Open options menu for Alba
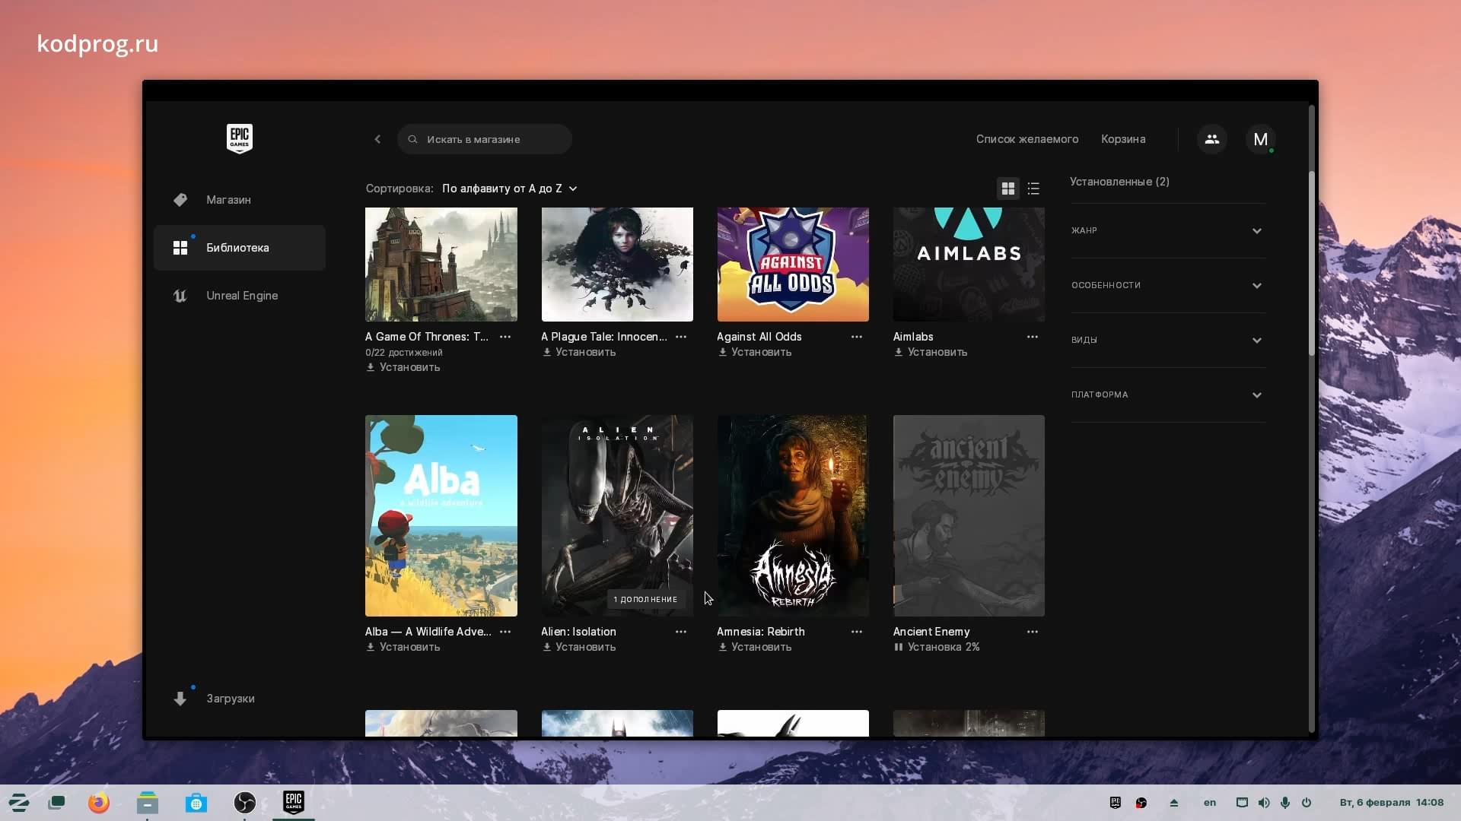This screenshot has width=1461, height=821. click(x=505, y=632)
